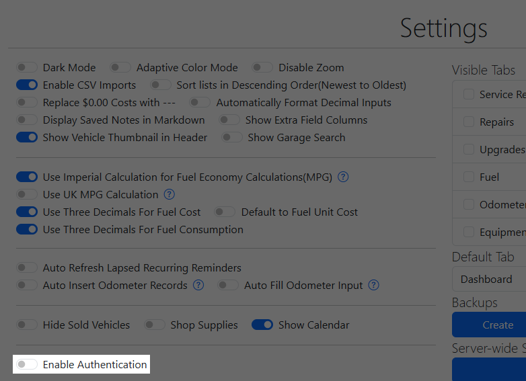The image size is (526, 381).
Task: Disable the Enable CSV Imports switch
Action: point(27,85)
